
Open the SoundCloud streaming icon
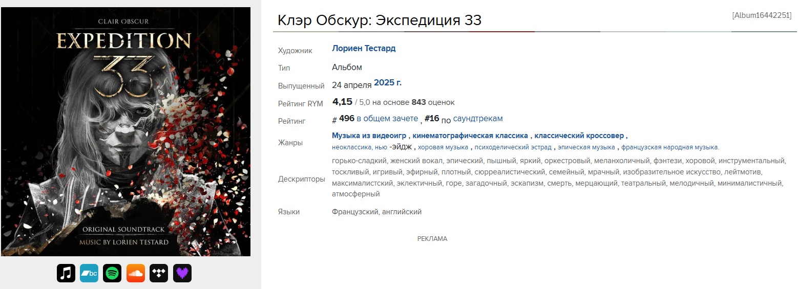tap(136, 273)
